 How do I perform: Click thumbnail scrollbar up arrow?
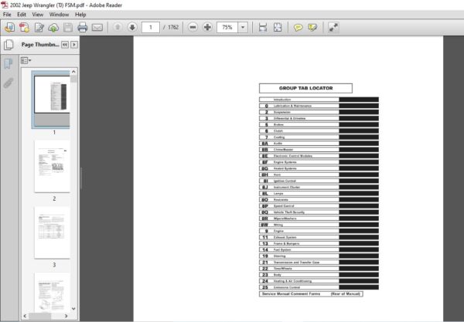tap(73, 72)
